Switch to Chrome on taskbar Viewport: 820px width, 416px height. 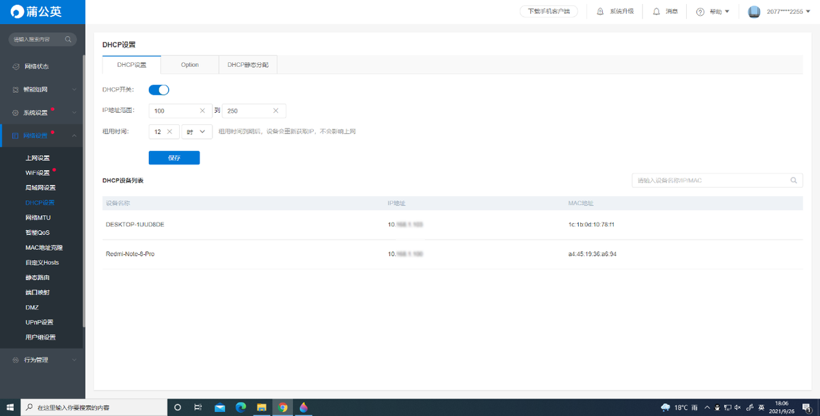[x=283, y=407]
